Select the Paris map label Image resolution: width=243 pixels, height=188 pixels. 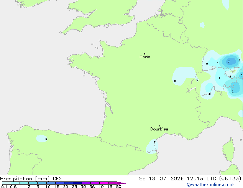point(145,57)
